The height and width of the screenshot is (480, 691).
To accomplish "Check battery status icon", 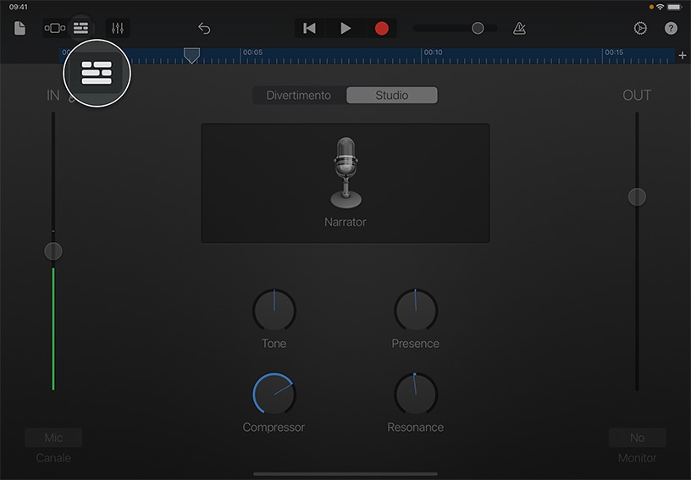I will point(675,7).
